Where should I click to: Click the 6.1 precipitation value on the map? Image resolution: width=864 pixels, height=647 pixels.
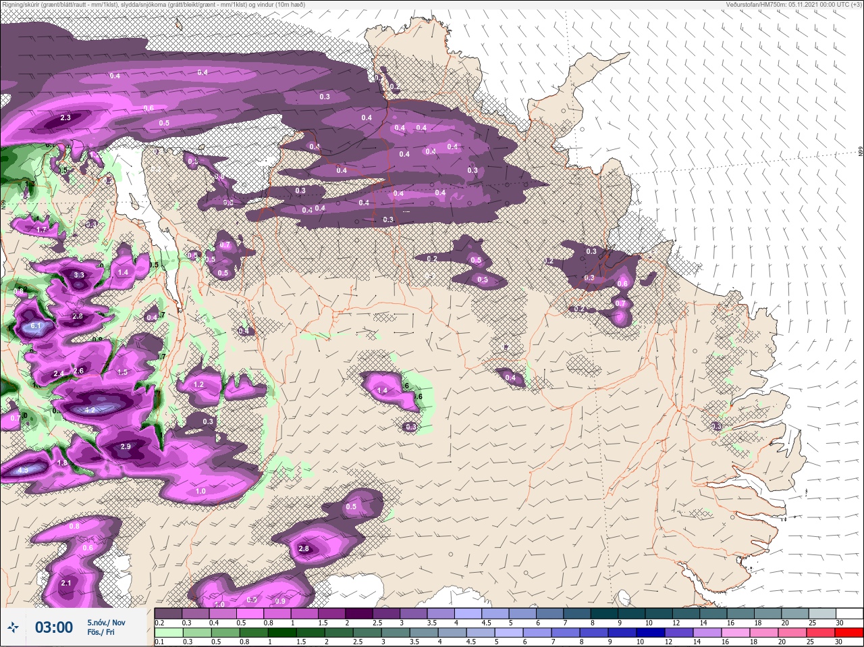36,326
